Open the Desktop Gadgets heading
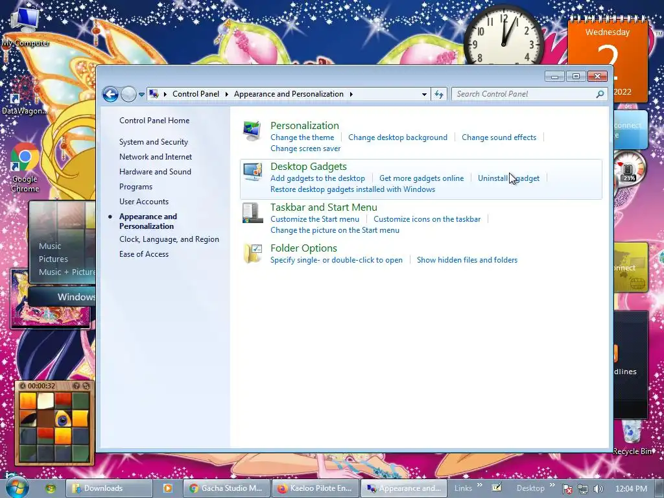 pos(308,167)
